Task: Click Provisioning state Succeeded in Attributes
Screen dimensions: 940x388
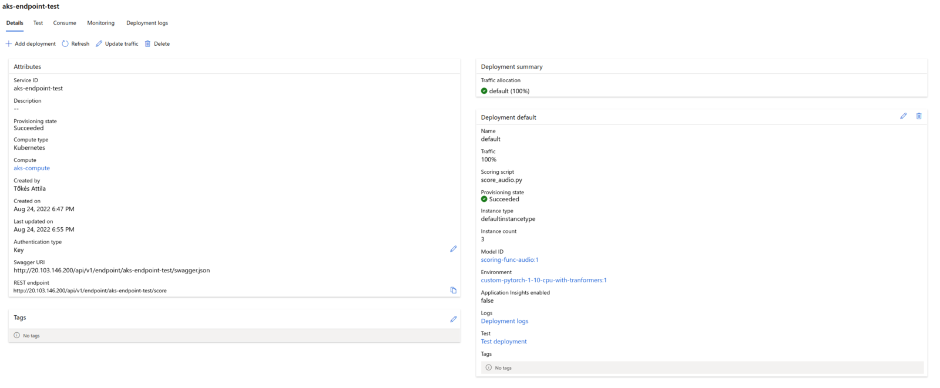Action: tap(29, 128)
